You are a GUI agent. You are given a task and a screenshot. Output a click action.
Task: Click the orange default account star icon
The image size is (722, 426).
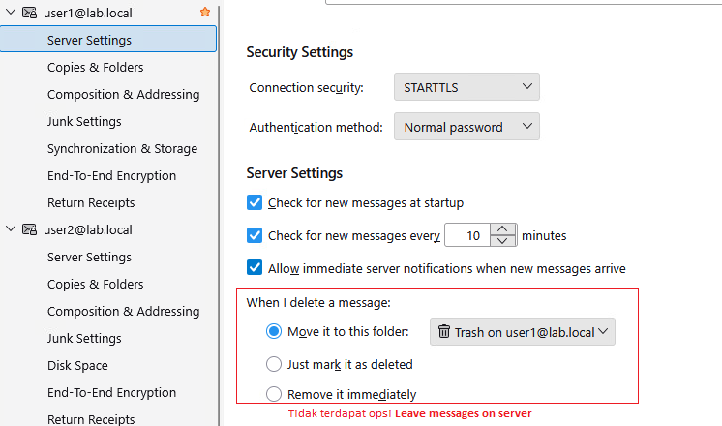(x=204, y=13)
